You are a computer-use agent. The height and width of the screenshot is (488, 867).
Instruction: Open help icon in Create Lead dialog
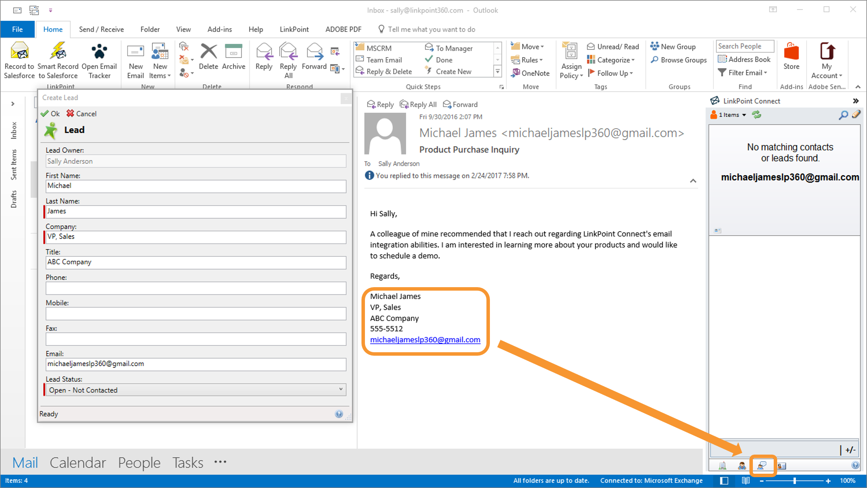tap(339, 414)
